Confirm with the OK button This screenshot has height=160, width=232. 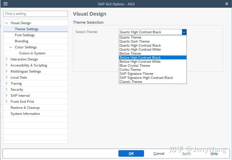(x=131, y=153)
